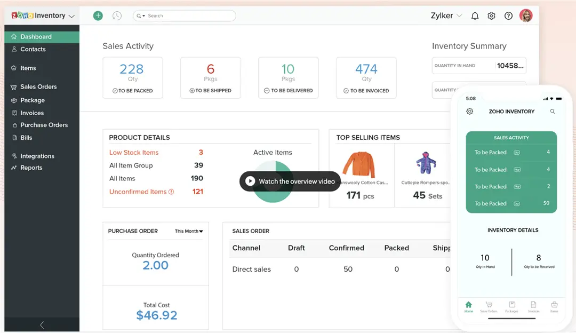The height and width of the screenshot is (333, 576).
Task: Tap the Qty in Hand value 10
Action: [x=485, y=258]
